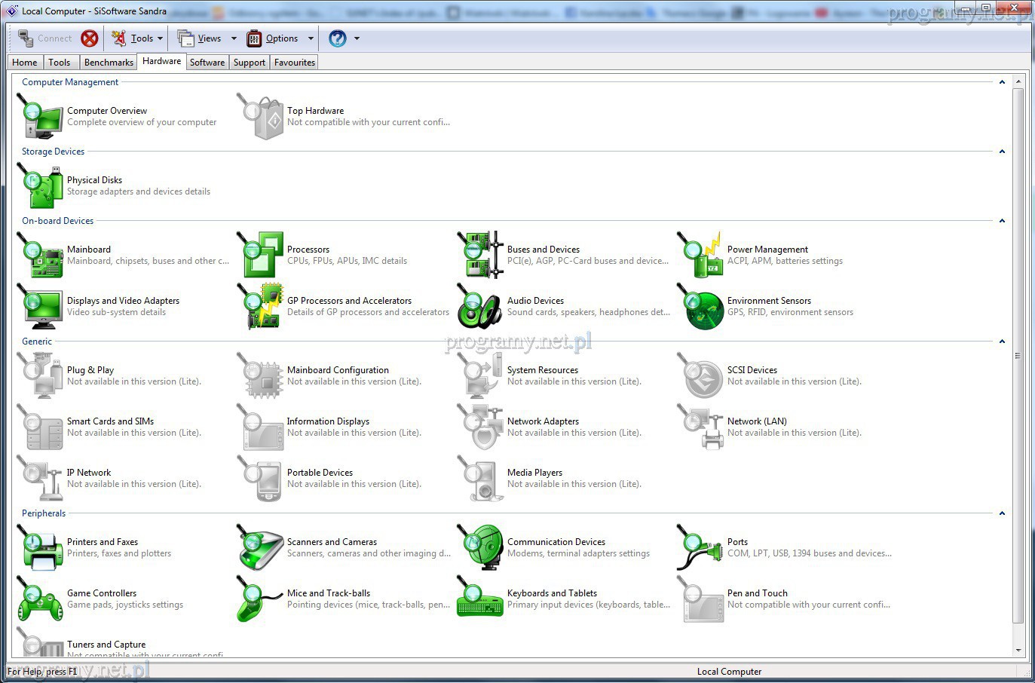
Task: Click the red disconnect icon in toolbar
Action: click(x=90, y=38)
